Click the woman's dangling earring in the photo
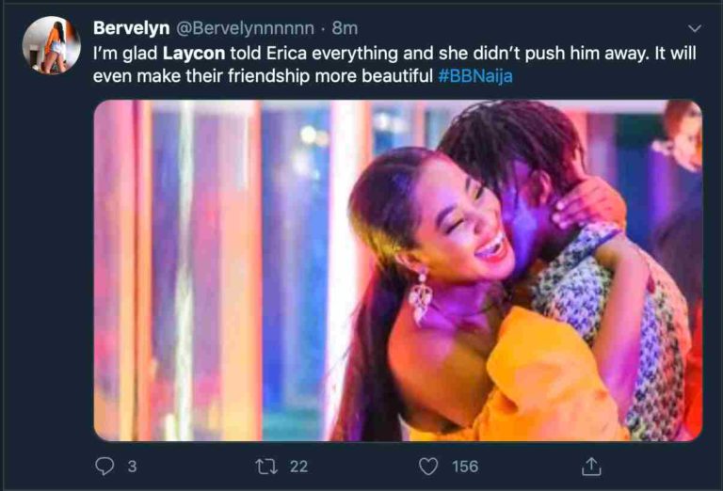Screen dimensions: 723x491 point(421,295)
